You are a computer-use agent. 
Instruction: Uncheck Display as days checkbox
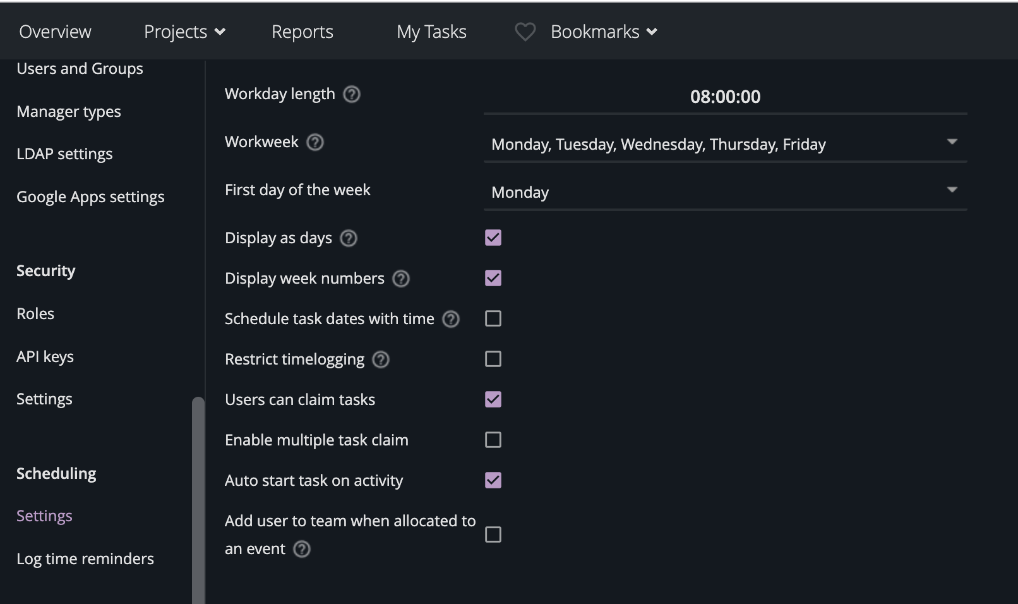coord(493,238)
